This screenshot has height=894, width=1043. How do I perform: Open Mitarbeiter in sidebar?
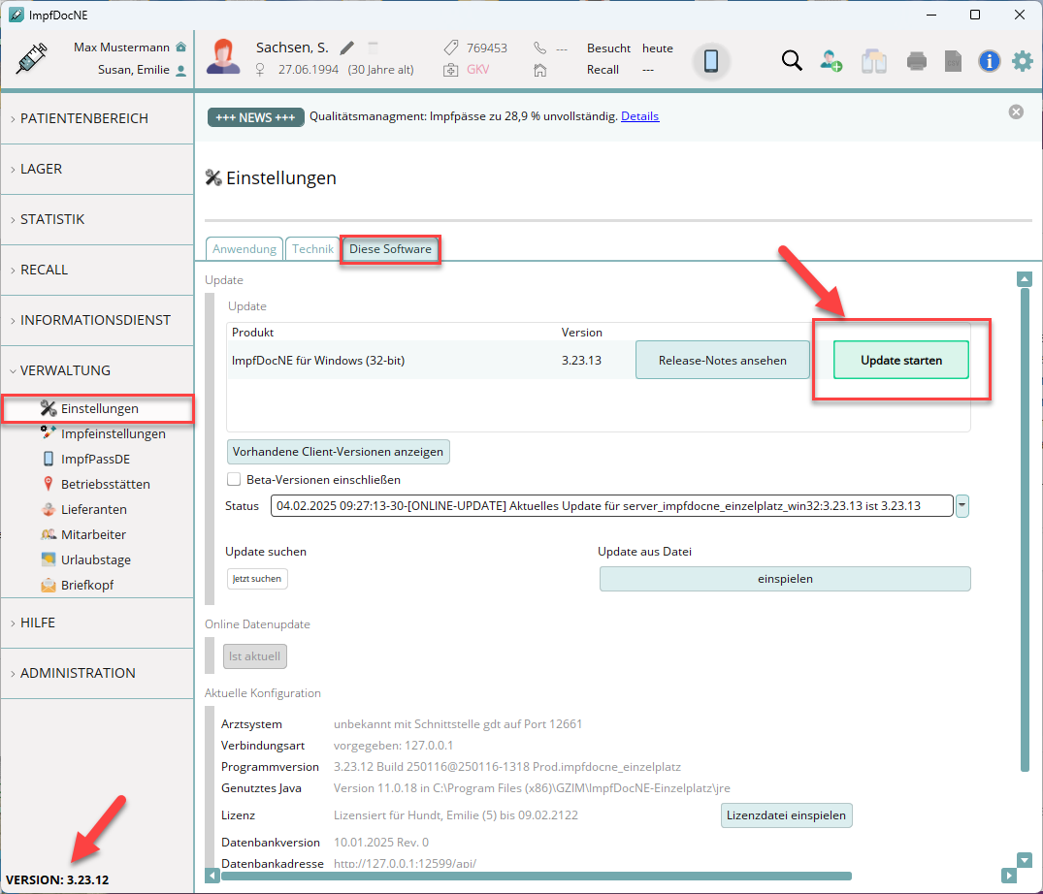pos(93,534)
